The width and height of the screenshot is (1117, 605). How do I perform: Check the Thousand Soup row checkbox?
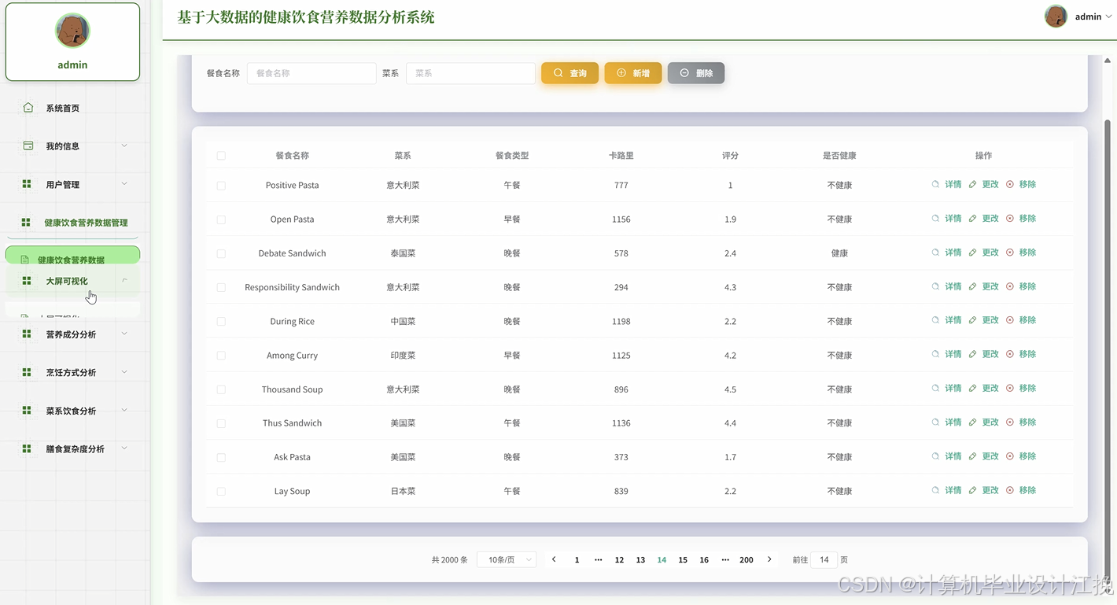tap(221, 389)
